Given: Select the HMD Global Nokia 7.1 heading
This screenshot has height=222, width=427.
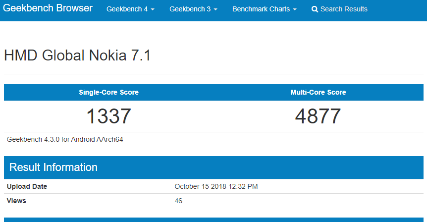Looking at the screenshot, I should [77, 55].
